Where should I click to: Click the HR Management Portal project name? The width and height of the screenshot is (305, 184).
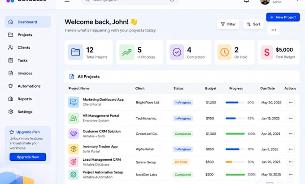point(101,116)
